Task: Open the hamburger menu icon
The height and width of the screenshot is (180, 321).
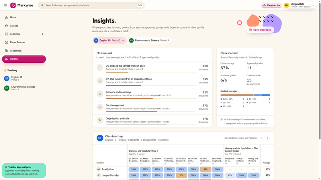Action: tap(5, 5)
